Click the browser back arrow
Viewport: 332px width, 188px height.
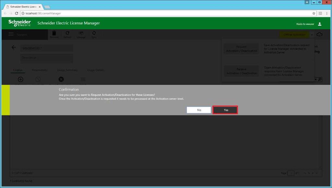click(x=5, y=13)
